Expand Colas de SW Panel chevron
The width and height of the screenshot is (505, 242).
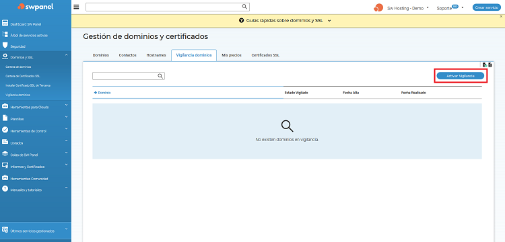click(x=67, y=153)
